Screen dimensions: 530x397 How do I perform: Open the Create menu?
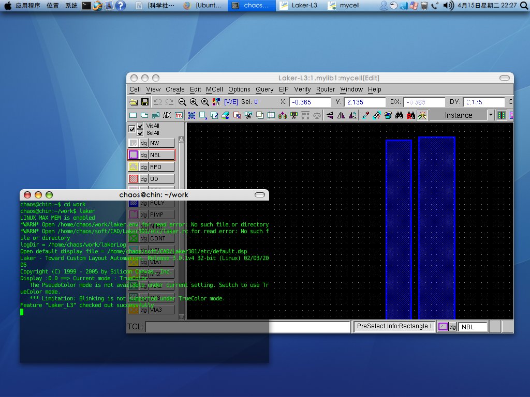(x=175, y=89)
